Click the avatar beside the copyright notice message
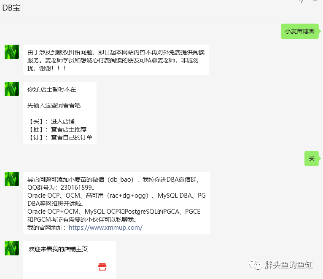This screenshot has height=279, width=323. tap(12, 52)
